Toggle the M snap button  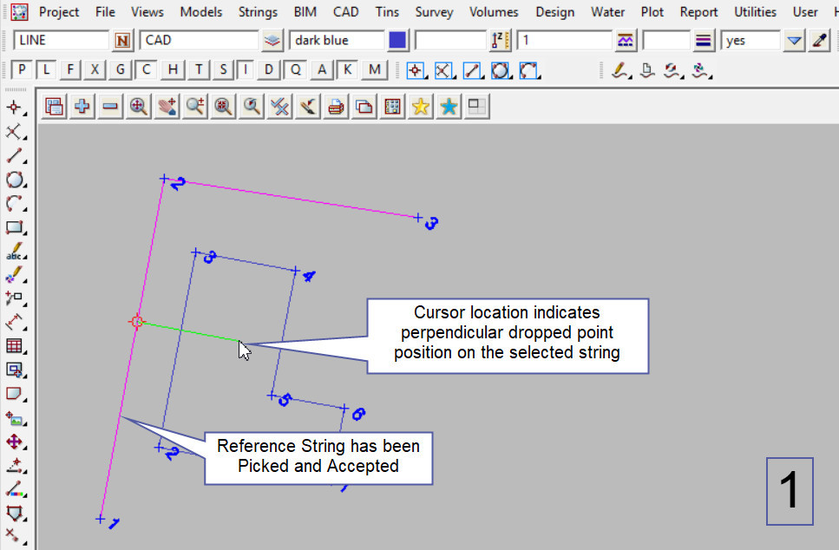tap(375, 70)
